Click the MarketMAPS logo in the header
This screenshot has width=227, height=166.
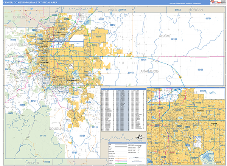click(215, 3)
